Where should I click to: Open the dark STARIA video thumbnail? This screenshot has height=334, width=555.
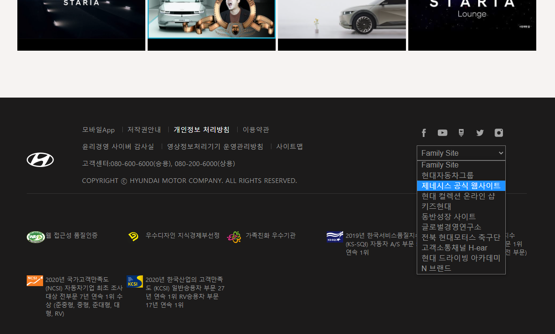(x=82, y=25)
